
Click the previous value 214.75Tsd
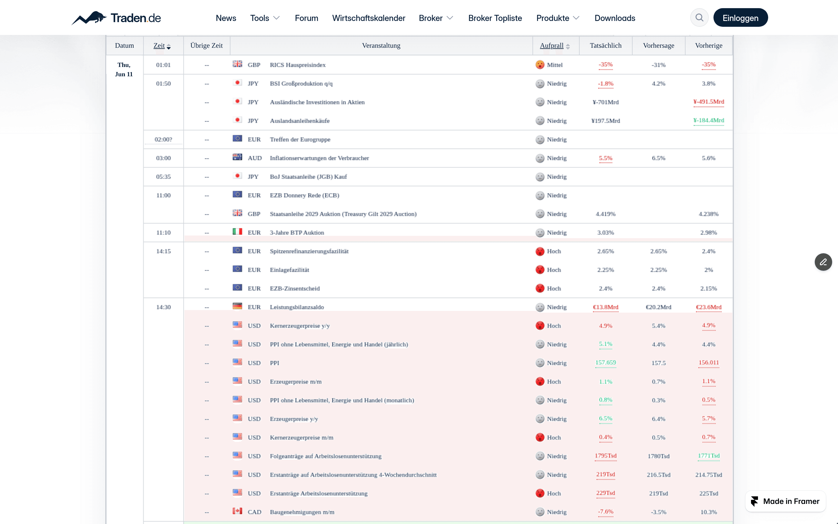coord(709,475)
